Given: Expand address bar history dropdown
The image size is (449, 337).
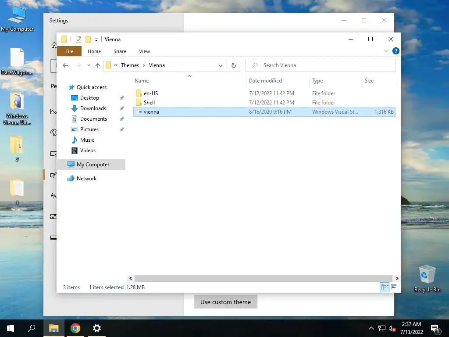Looking at the screenshot, I should (221, 66).
